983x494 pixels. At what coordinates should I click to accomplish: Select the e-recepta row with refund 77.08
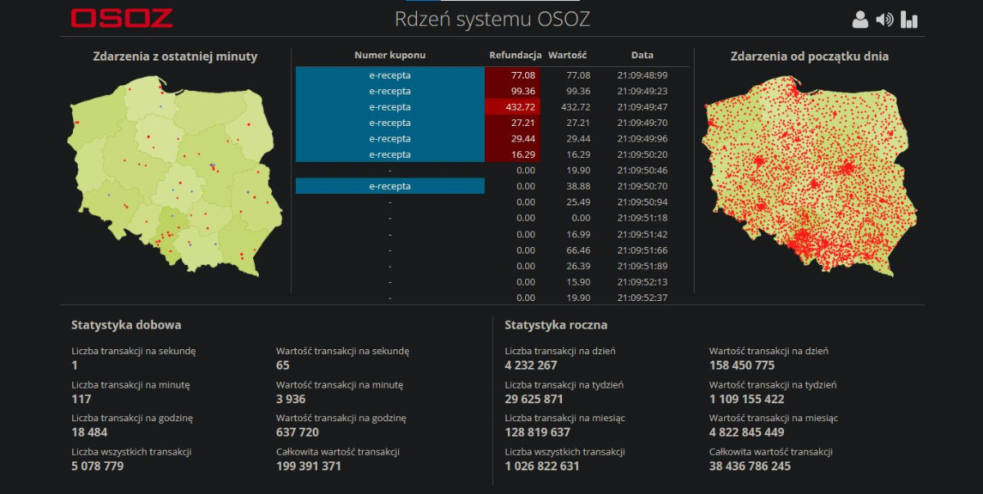390,75
